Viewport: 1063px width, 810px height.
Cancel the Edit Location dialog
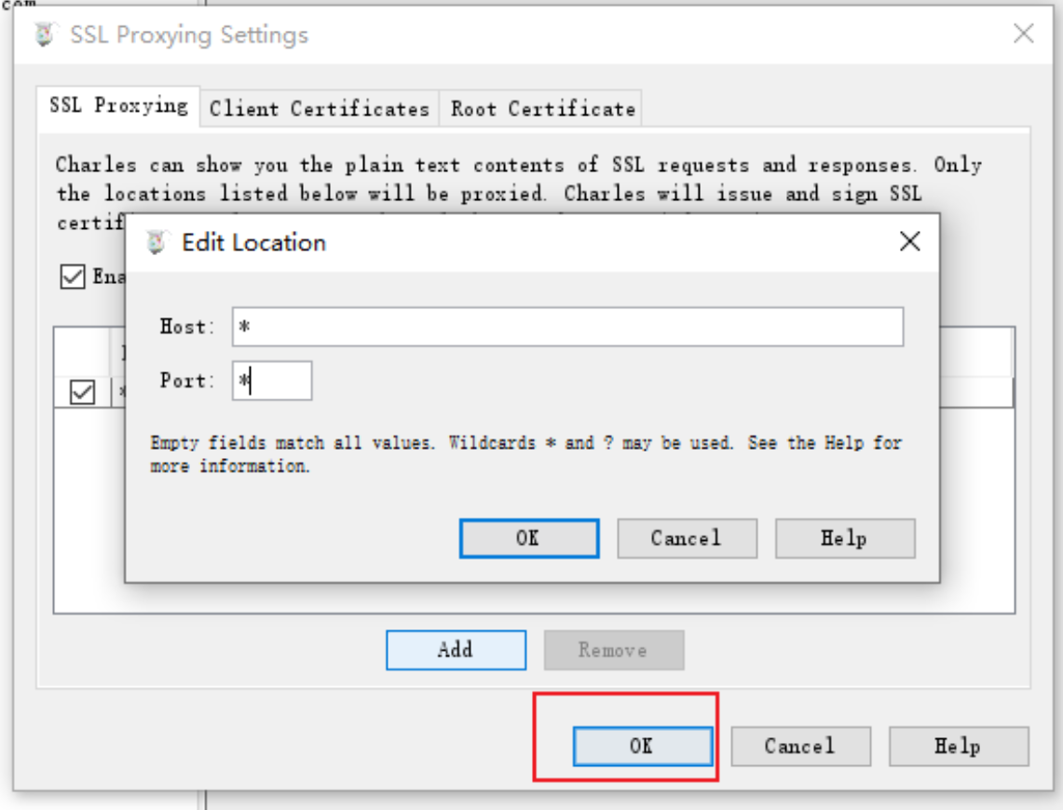pyautogui.click(x=687, y=538)
